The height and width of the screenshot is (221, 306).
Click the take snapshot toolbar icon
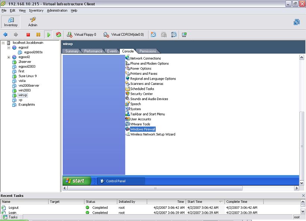(x=153, y=35)
